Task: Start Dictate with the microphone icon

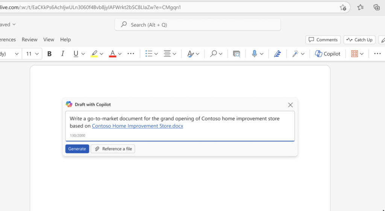Action: pyautogui.click(x=255, y=54)
